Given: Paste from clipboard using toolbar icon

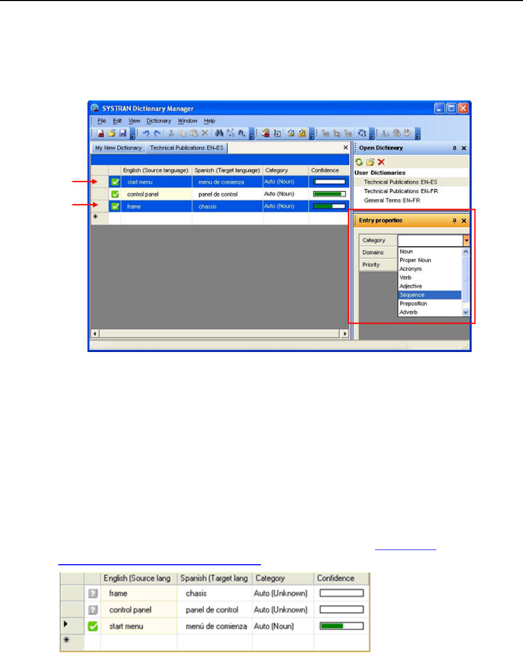Looking at the screenshot, I should point(194,133).
